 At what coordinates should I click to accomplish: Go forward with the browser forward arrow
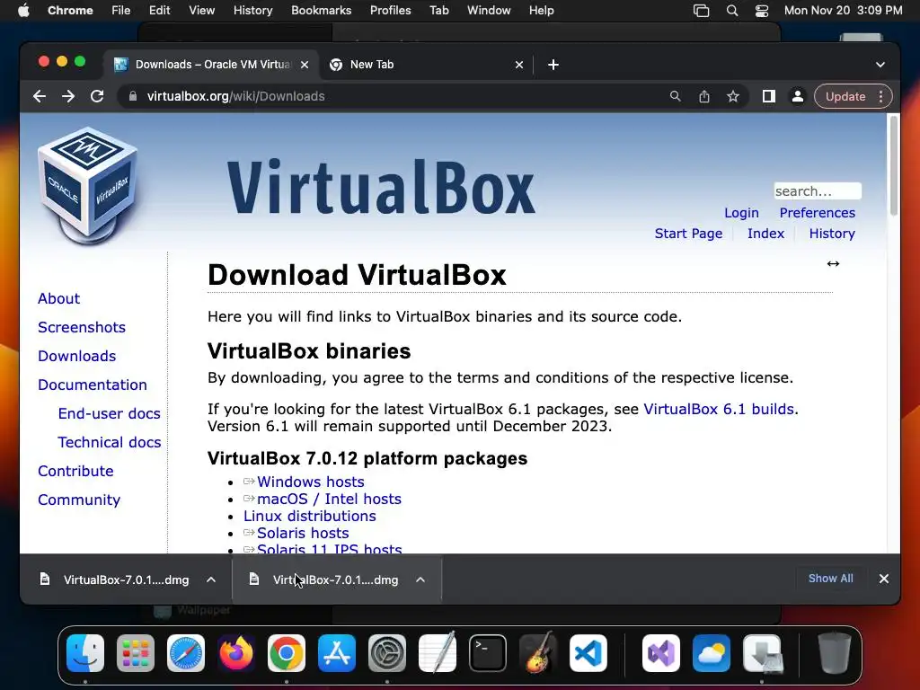point(68,96)
